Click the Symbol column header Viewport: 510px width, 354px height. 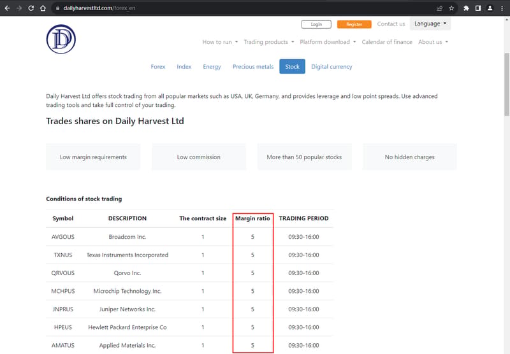tap(62, 218)
